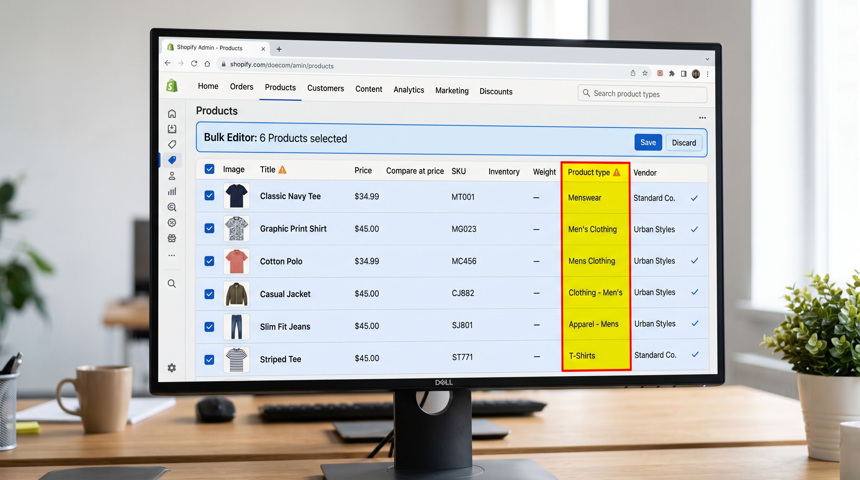Click the outlined tag sidebar icon

(x=172, y=145)
